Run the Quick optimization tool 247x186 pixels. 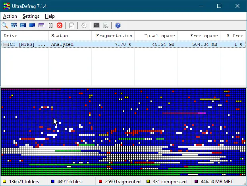pos(23,25)
